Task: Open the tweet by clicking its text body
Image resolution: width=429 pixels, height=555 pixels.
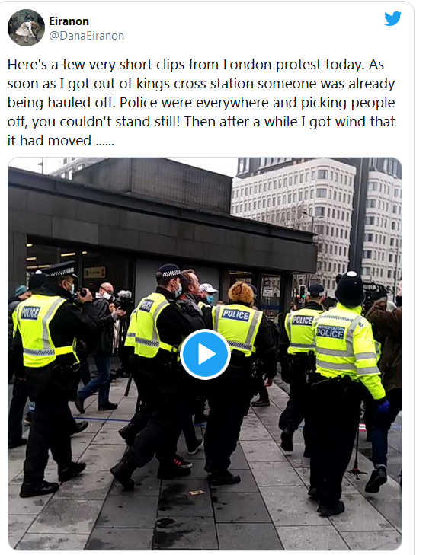Action: pyautogui.click(x=201, y=102)
